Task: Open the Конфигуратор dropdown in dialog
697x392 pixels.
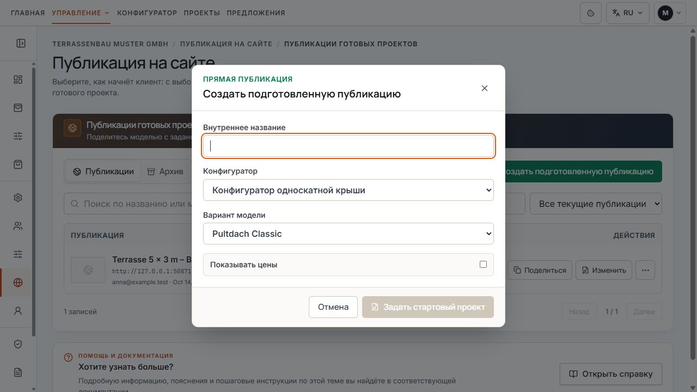Action: pyautogui.click(x=348, y=190)
